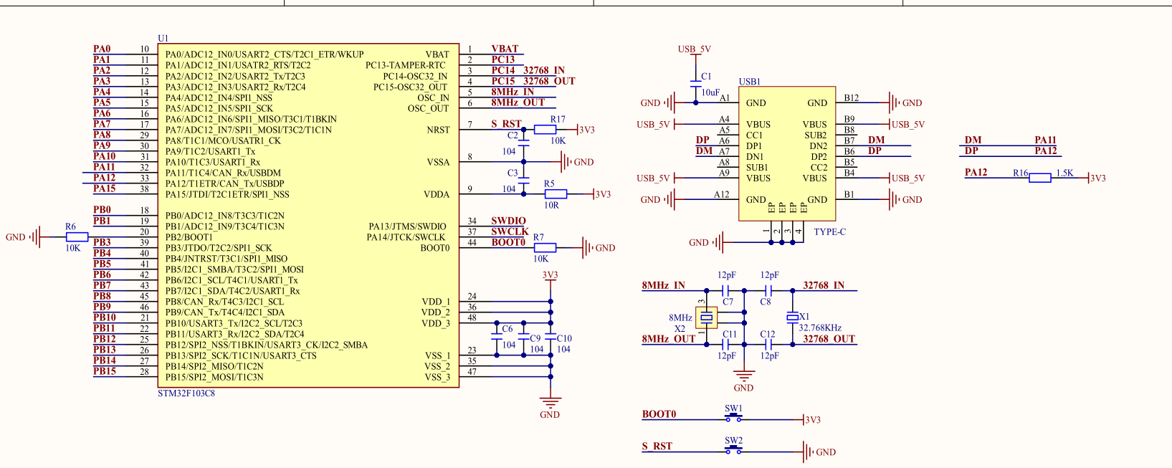Click the USB1 TYPE-C connector body
1172x468 pixels.
pyautogui.click(x=787, y=153)
